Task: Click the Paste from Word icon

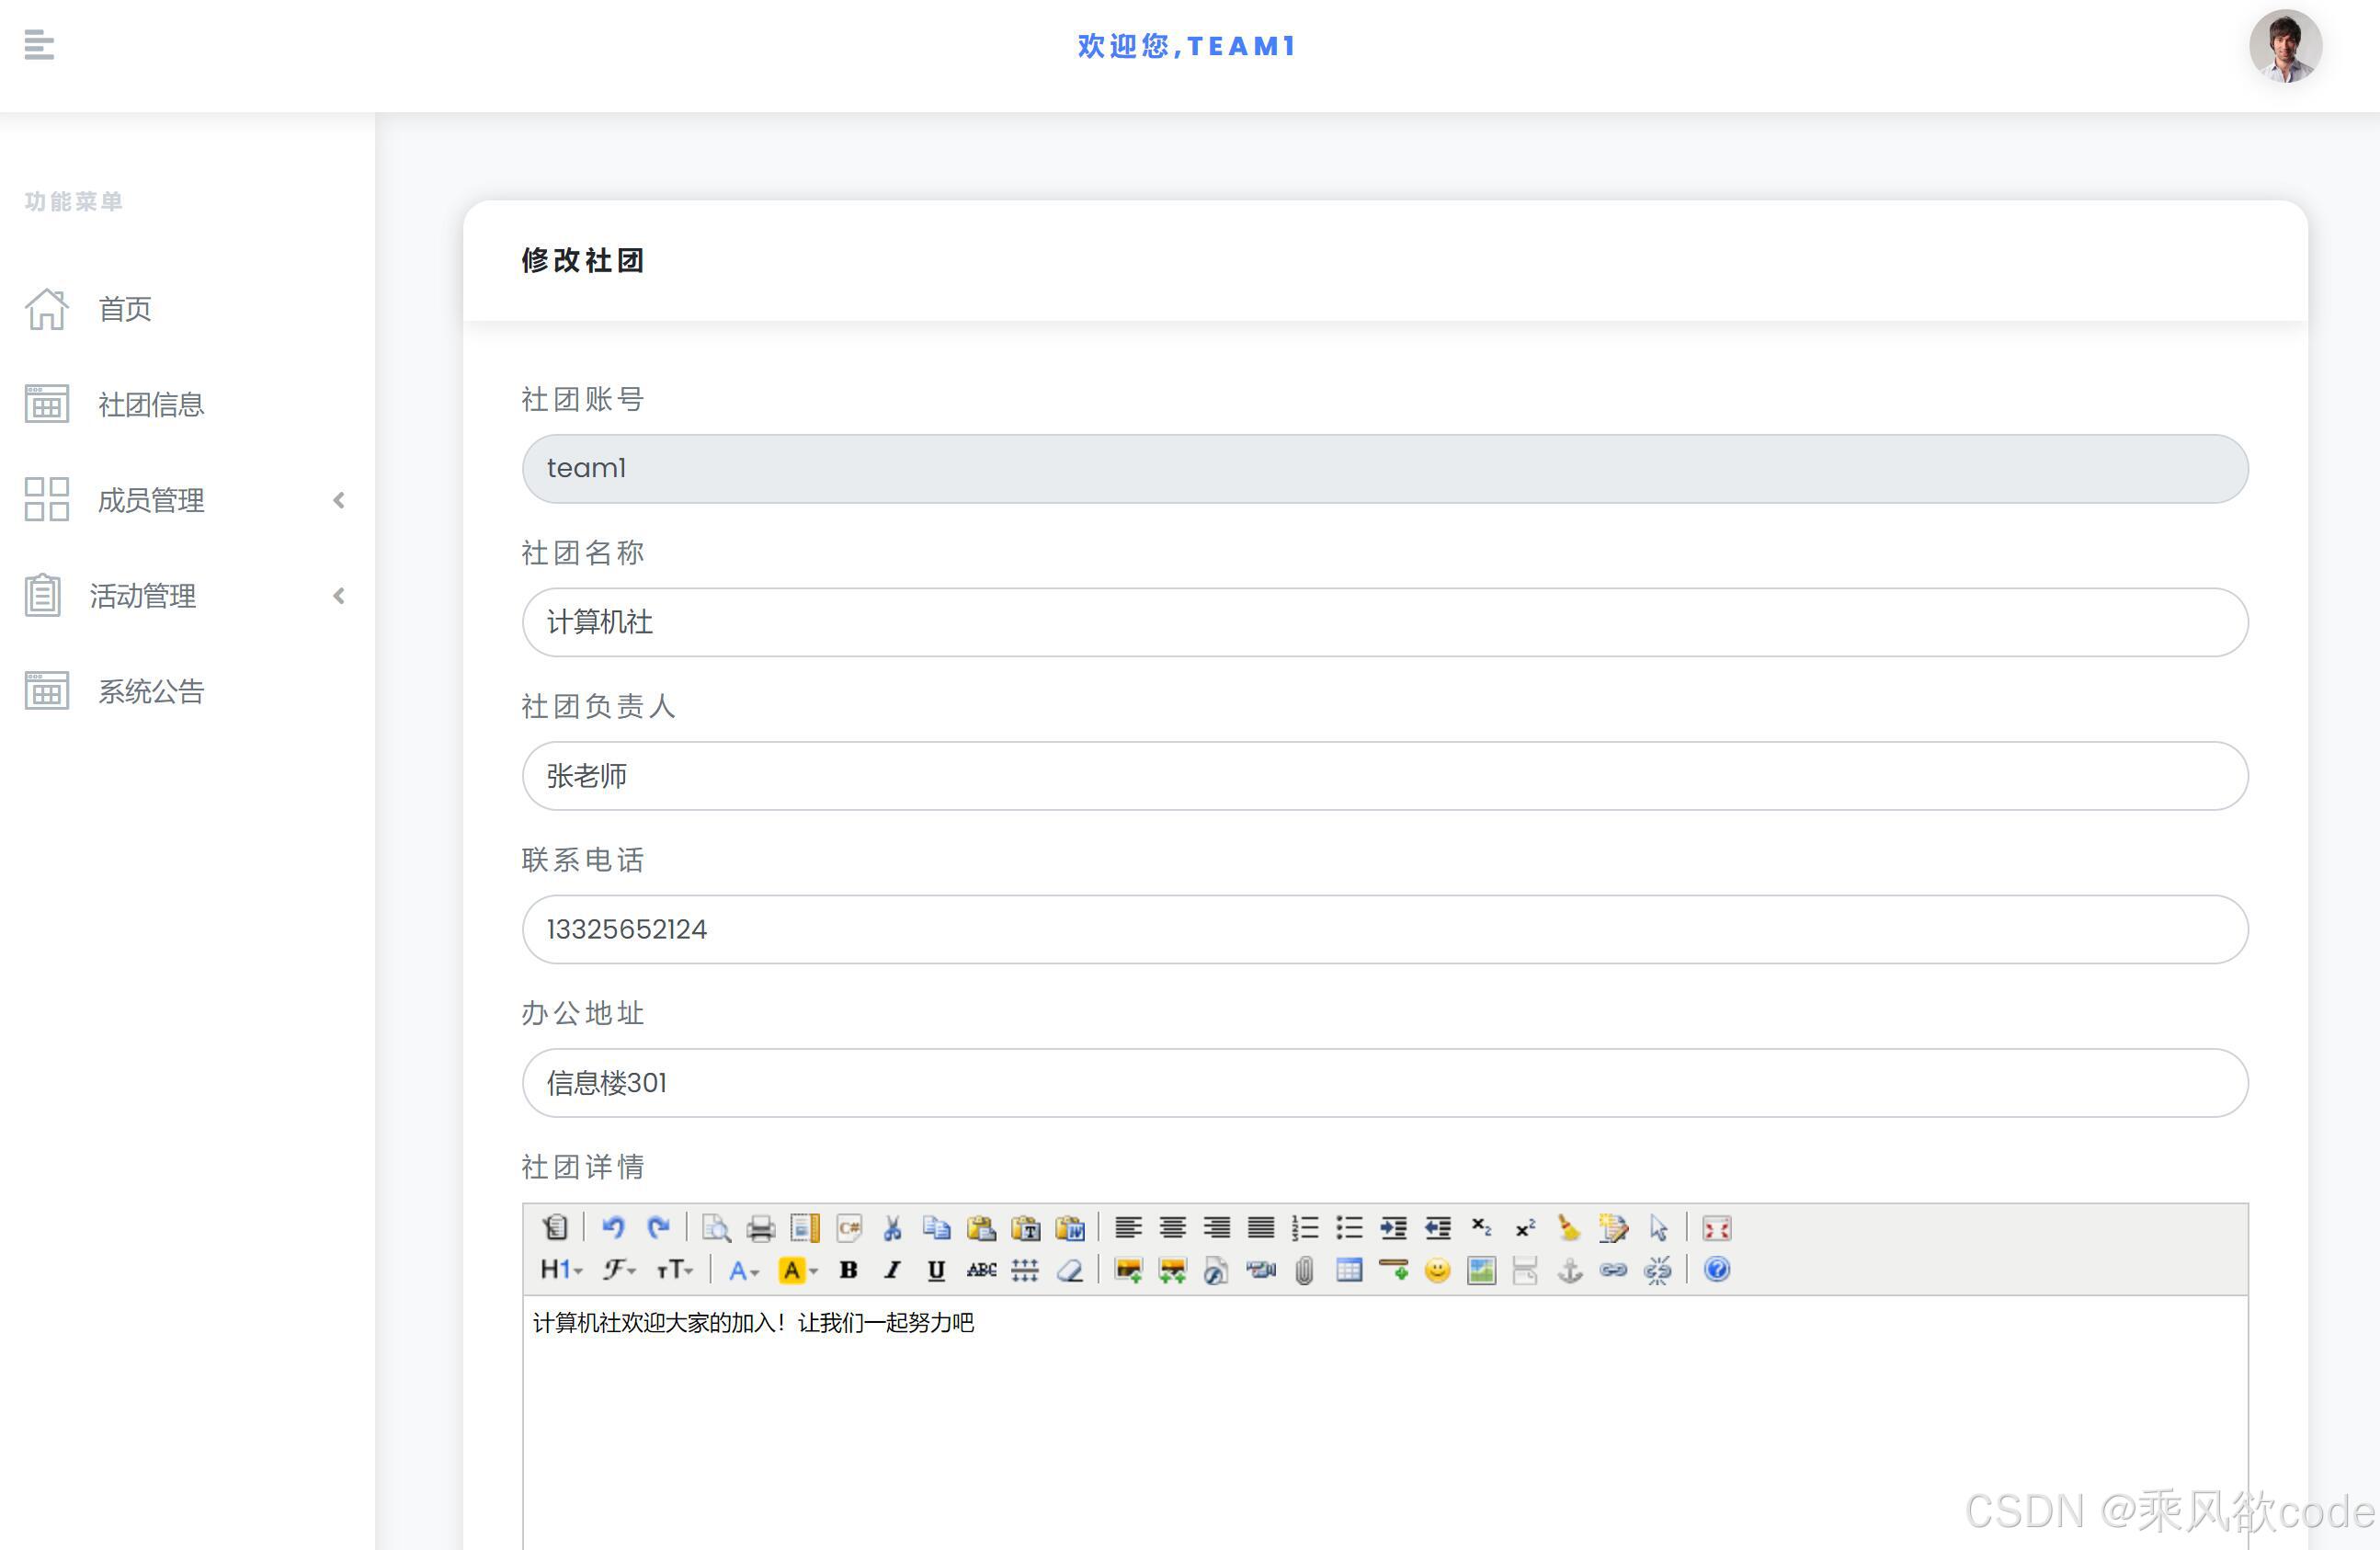Action: (x=1072, y=1228)
